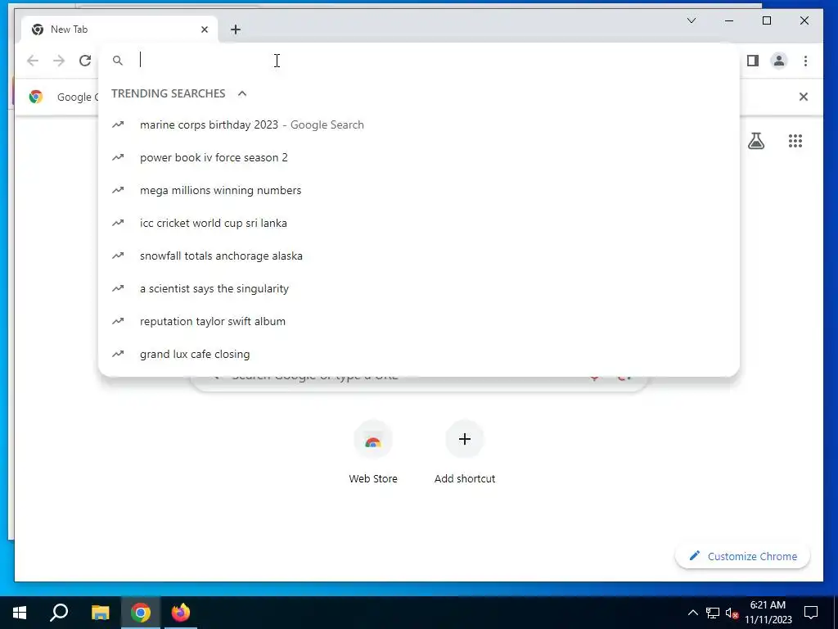Choose 'mega millions winning numbers' suggestion

[419, 190]
